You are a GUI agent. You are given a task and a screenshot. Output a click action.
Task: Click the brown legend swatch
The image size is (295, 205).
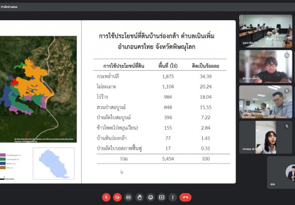coord(3,168)
